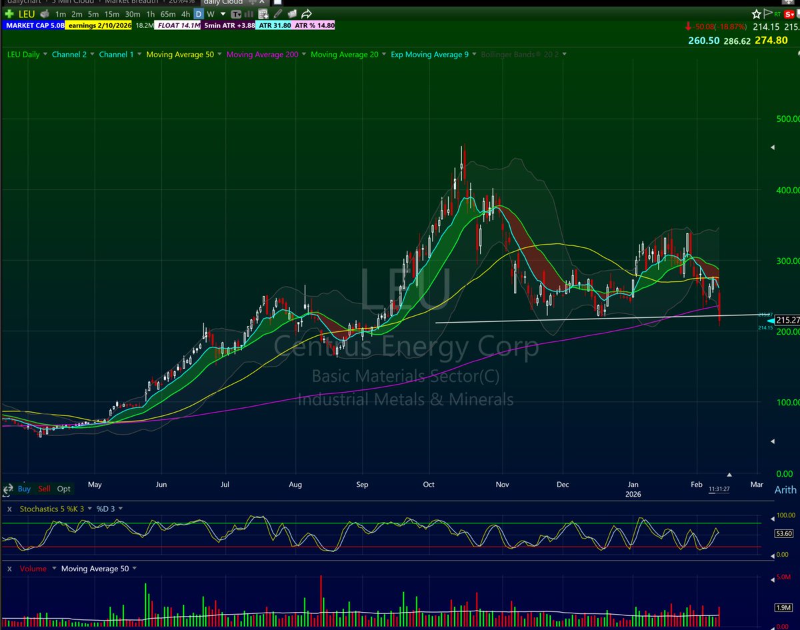Click the Buy button

(24, 489)
